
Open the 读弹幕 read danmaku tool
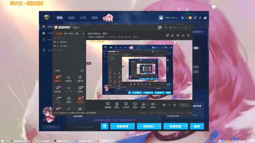[x=80, y=89]
